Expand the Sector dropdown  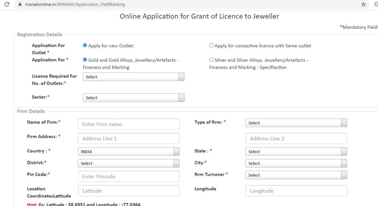point(134,98)
